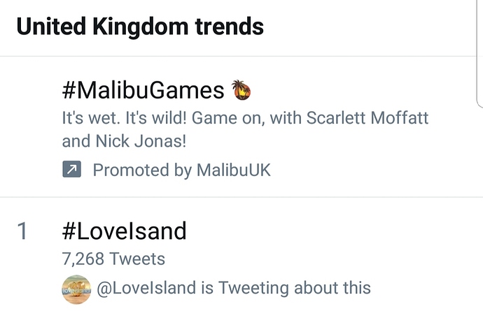Screen dimensions: 483x311
Task: Open the #LoveIsand trending hashtag
Action: tap(124, 231)
